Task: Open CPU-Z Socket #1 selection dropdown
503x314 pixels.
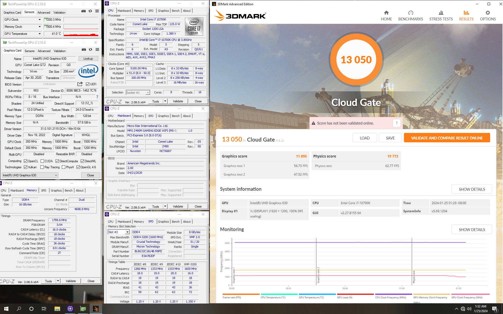Action: 138,92
